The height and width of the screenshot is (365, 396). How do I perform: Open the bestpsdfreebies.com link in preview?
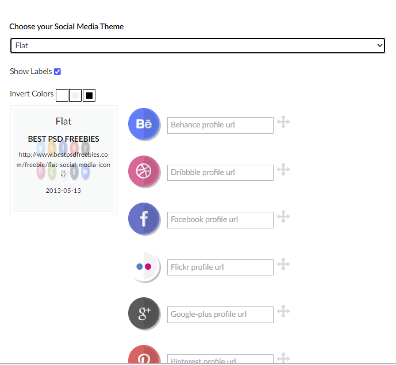pyautogui.click(x=63, y=165)
